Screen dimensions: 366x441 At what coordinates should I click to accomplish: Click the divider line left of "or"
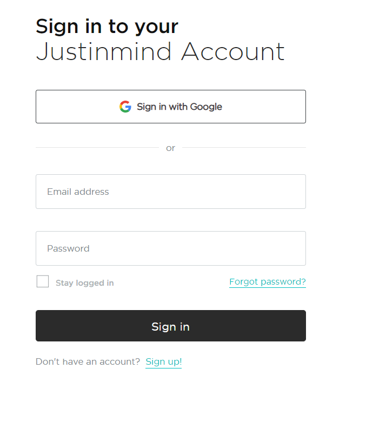point(97,147)
